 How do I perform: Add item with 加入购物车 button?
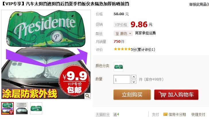coord(176,95)
